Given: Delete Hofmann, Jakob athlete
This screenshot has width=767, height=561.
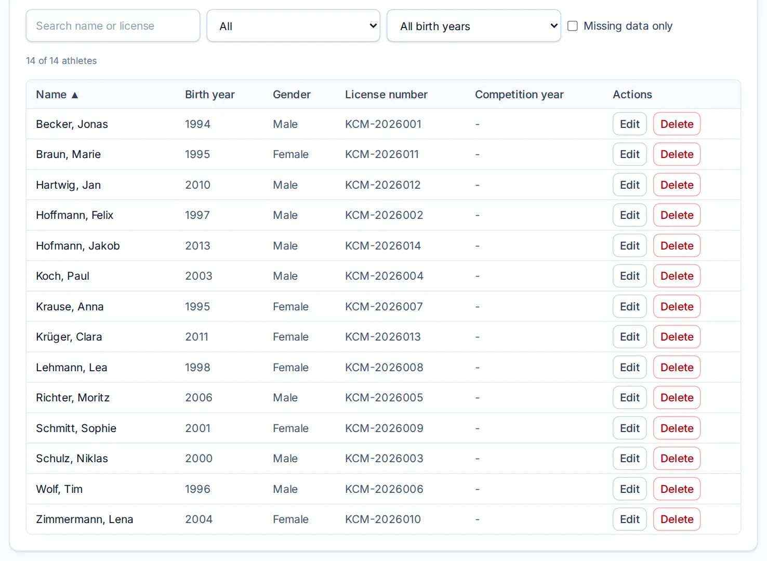Looking at the screenshot, I should click(x=677, y=245).
